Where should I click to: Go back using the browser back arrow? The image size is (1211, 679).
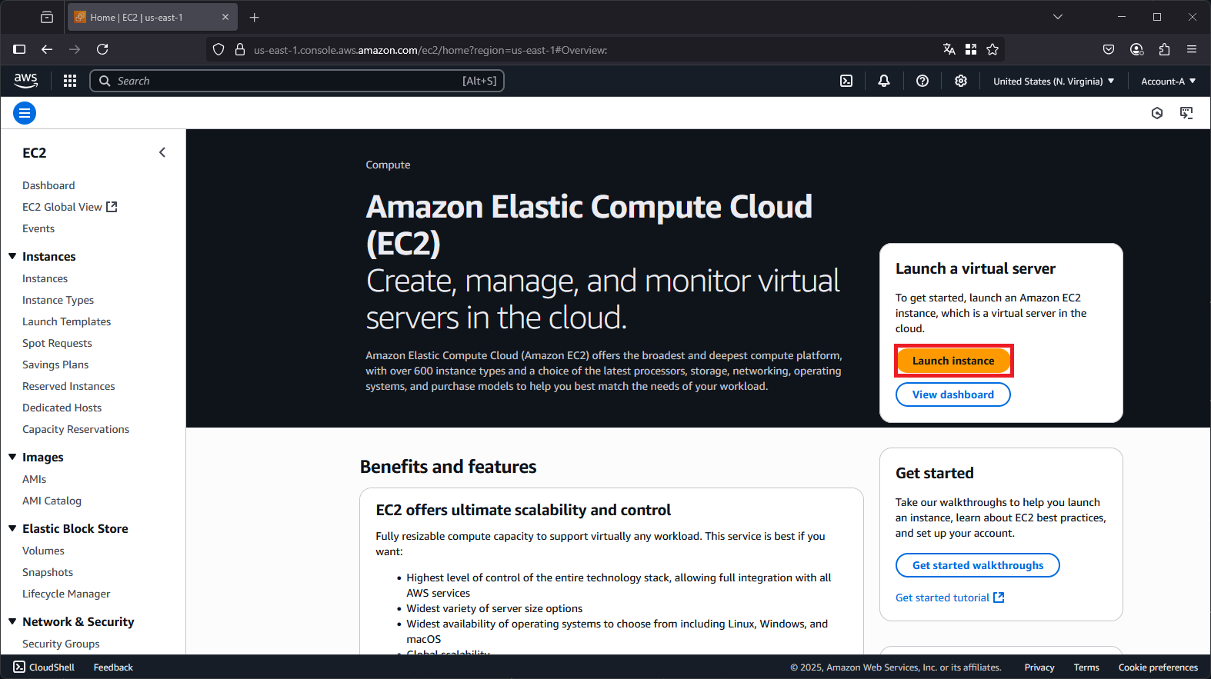(47, 49)
